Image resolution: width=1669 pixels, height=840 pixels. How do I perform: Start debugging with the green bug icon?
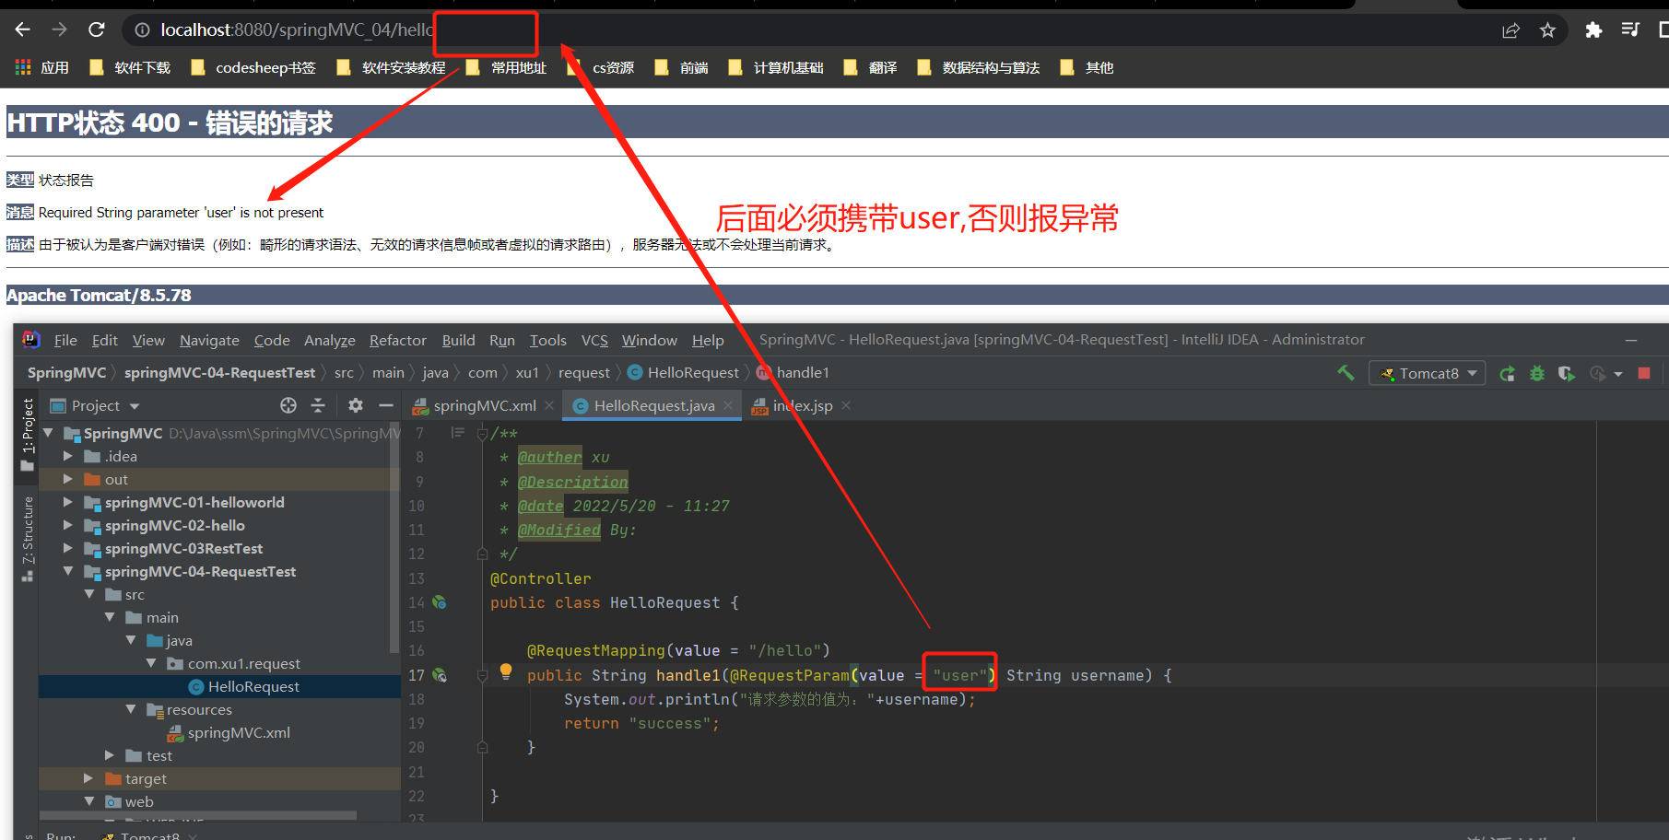click(1537, 373)
